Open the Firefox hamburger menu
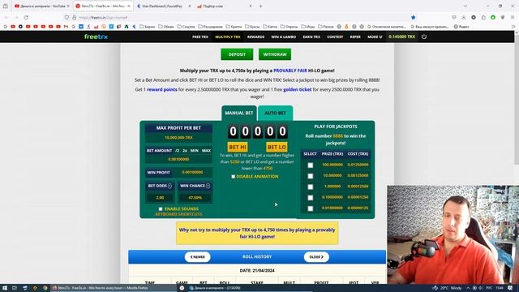The height and width of the screenshot is (292, 519). [x=513, y=17]
